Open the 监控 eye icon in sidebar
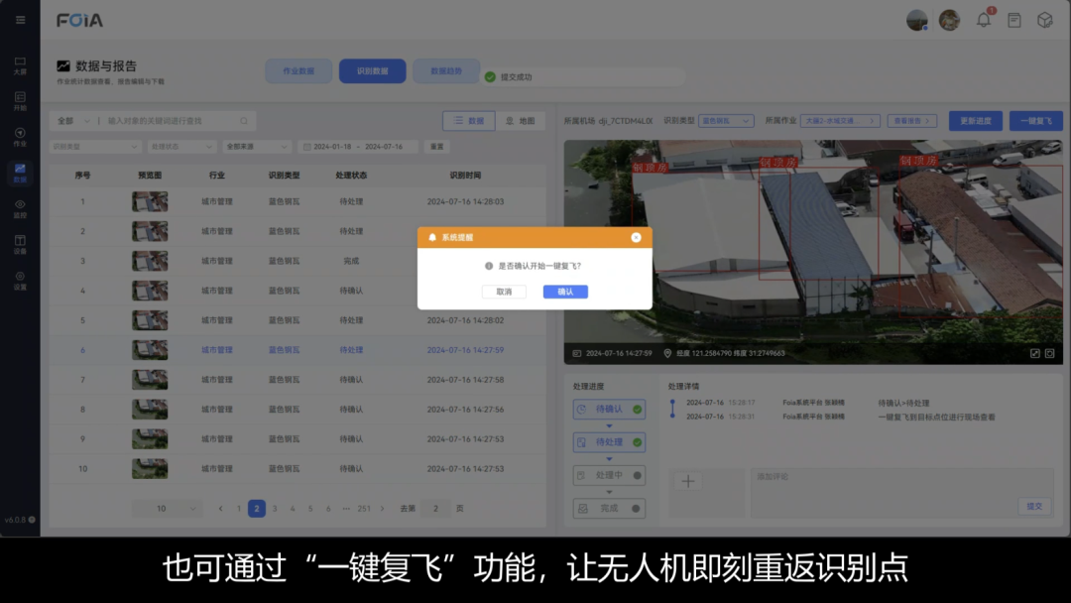 (x=20, y=207)
